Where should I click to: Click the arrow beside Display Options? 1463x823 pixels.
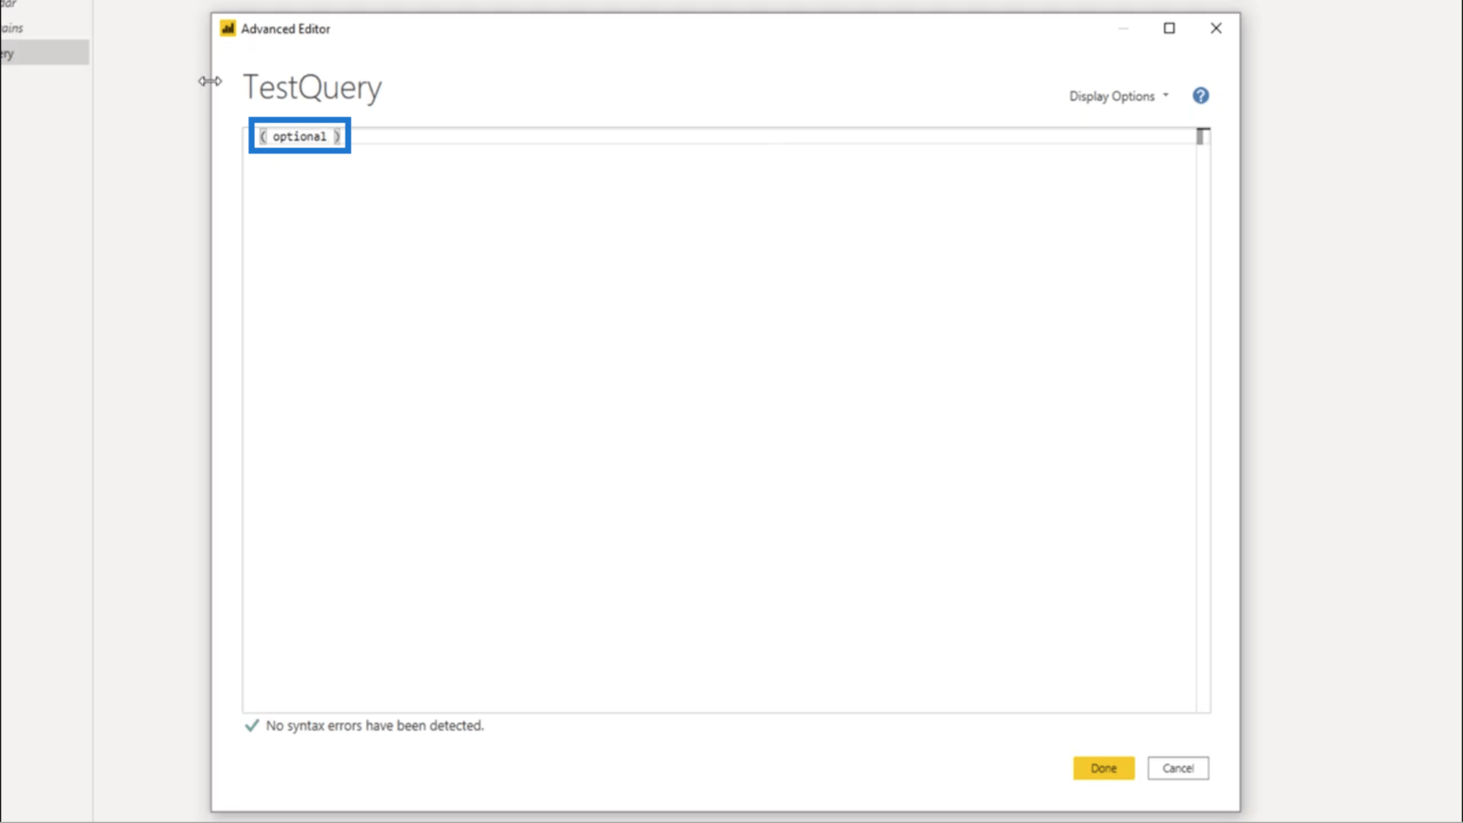1165,96
